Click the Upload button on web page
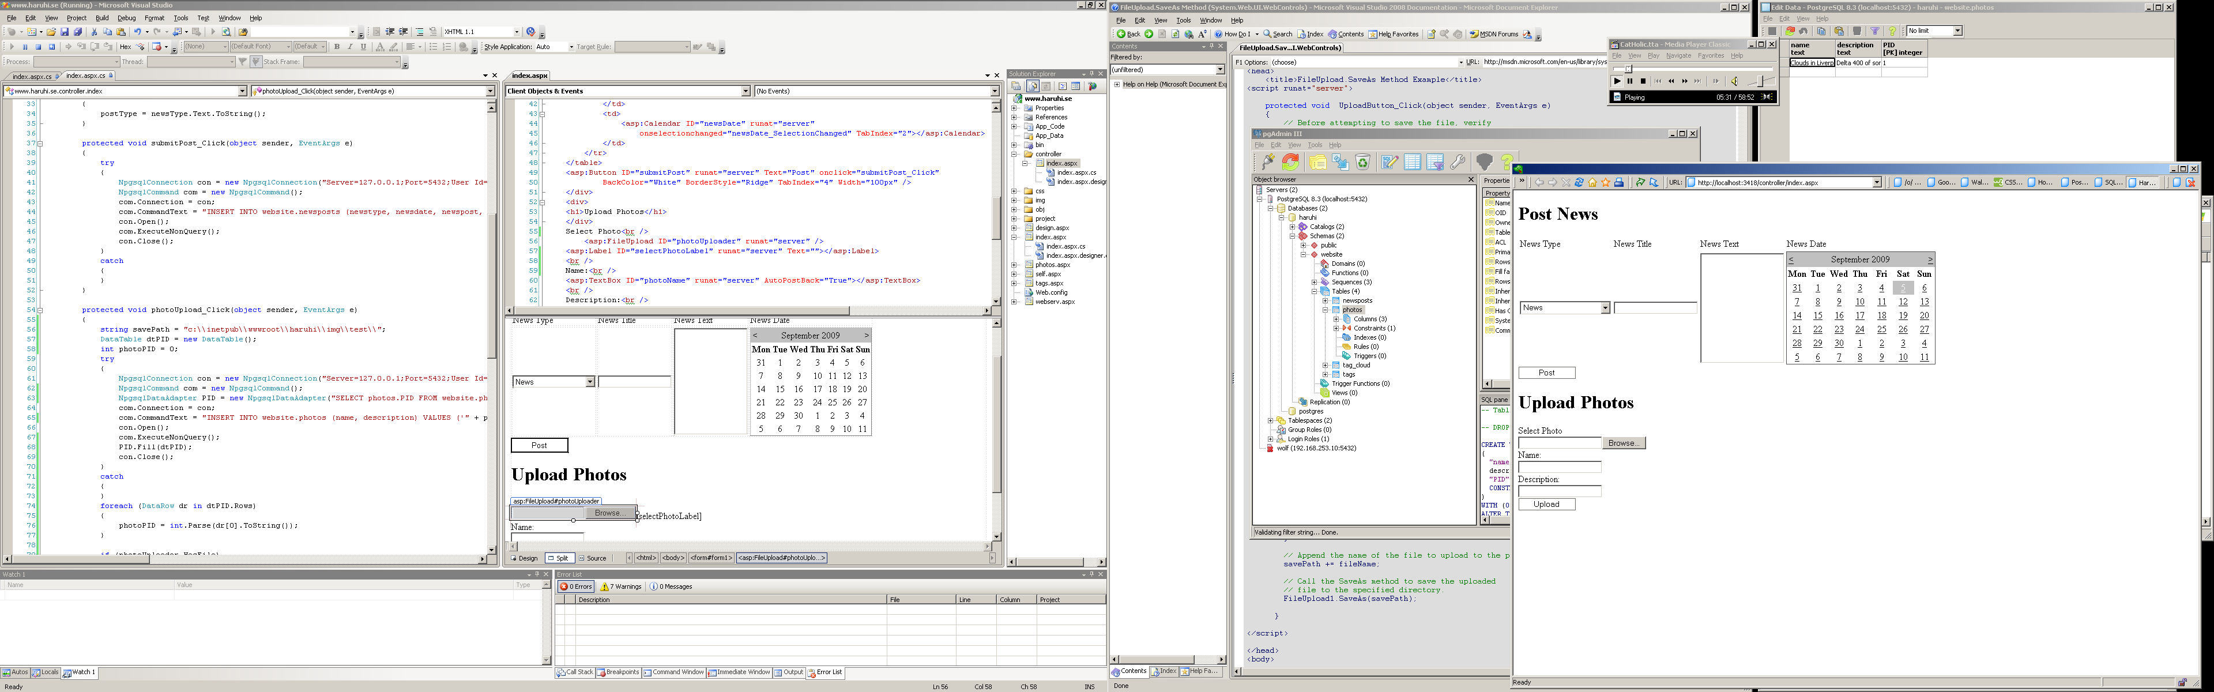Viewport: 2214px width, 692px height. coord(1546,505)
